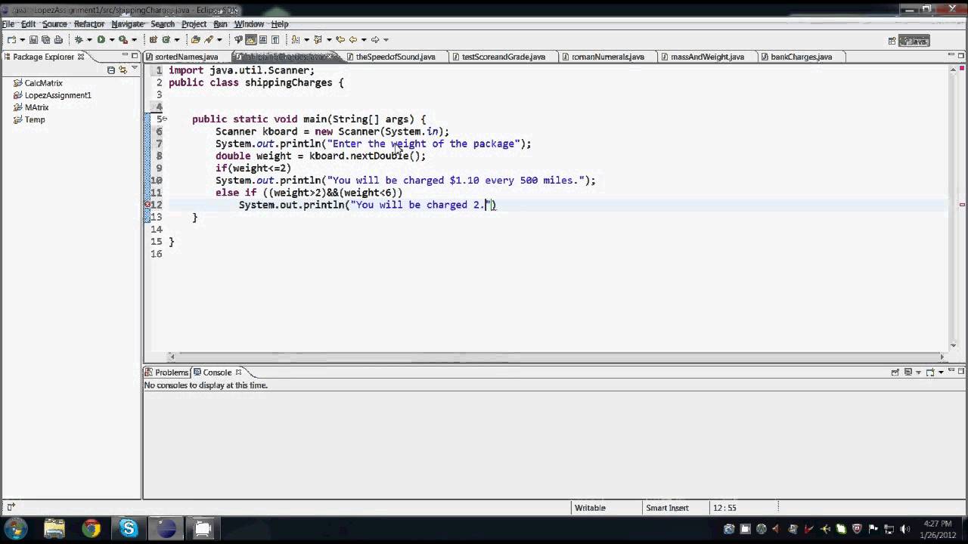Screen dimensions: 968x544
Task: Select the Console view tab
Action: click(x=217, y=372)
